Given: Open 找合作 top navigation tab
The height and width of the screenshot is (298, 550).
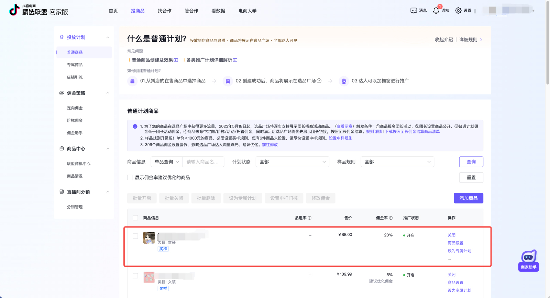Looking at the screenshot, I should (165, 11).
